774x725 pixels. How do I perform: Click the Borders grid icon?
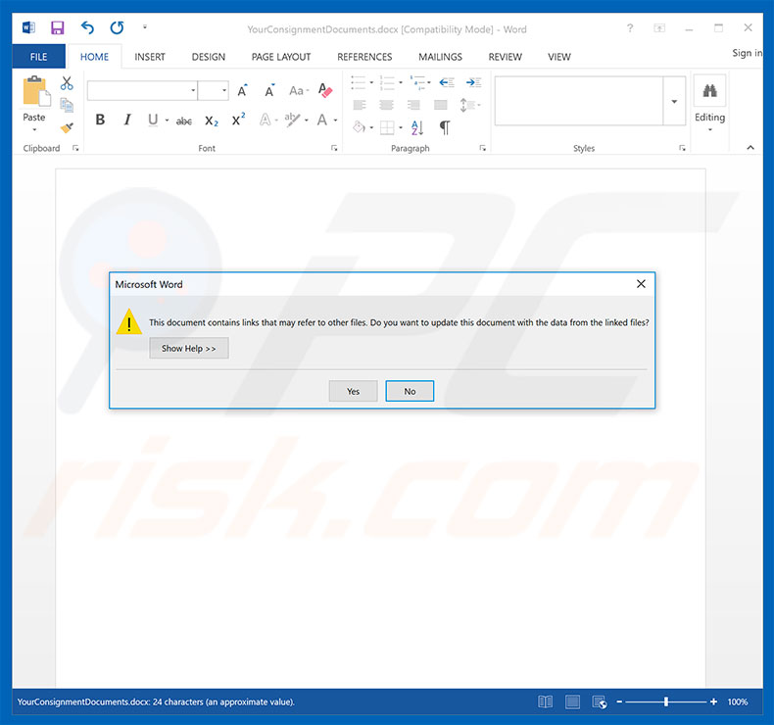coord(387,127)
